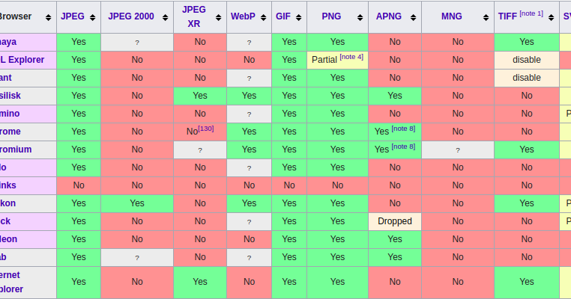This screenshot has width=571, height=299.
Task: Follow note 8 in the Chrome row
Action: [403, 129]
